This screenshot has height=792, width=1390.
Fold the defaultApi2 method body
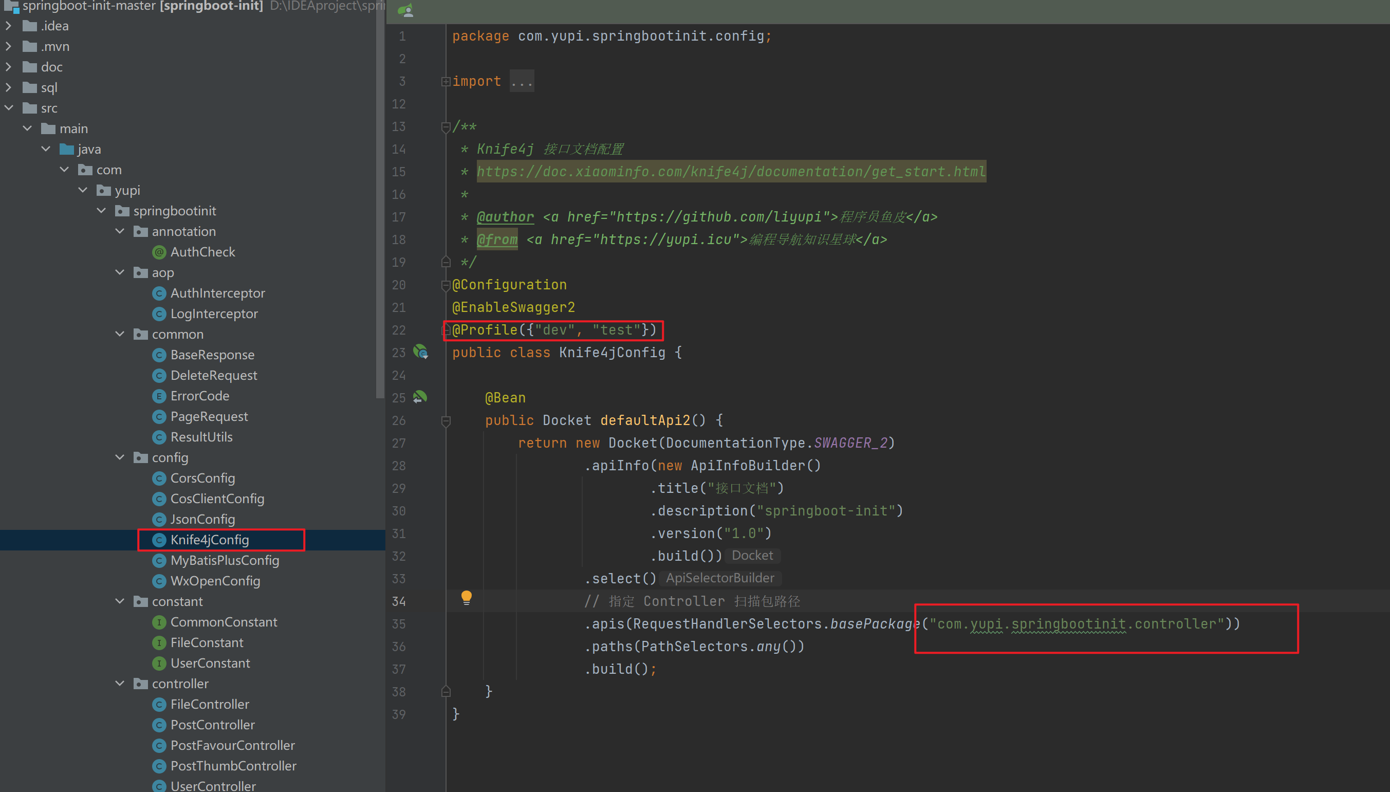point(446,420)
